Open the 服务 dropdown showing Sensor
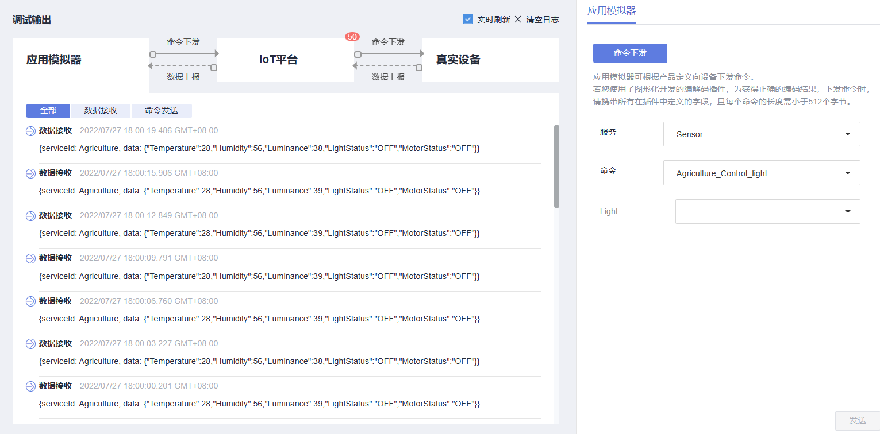Image resolution: width=880 pixels, height=434 pixels. (762, 134)
